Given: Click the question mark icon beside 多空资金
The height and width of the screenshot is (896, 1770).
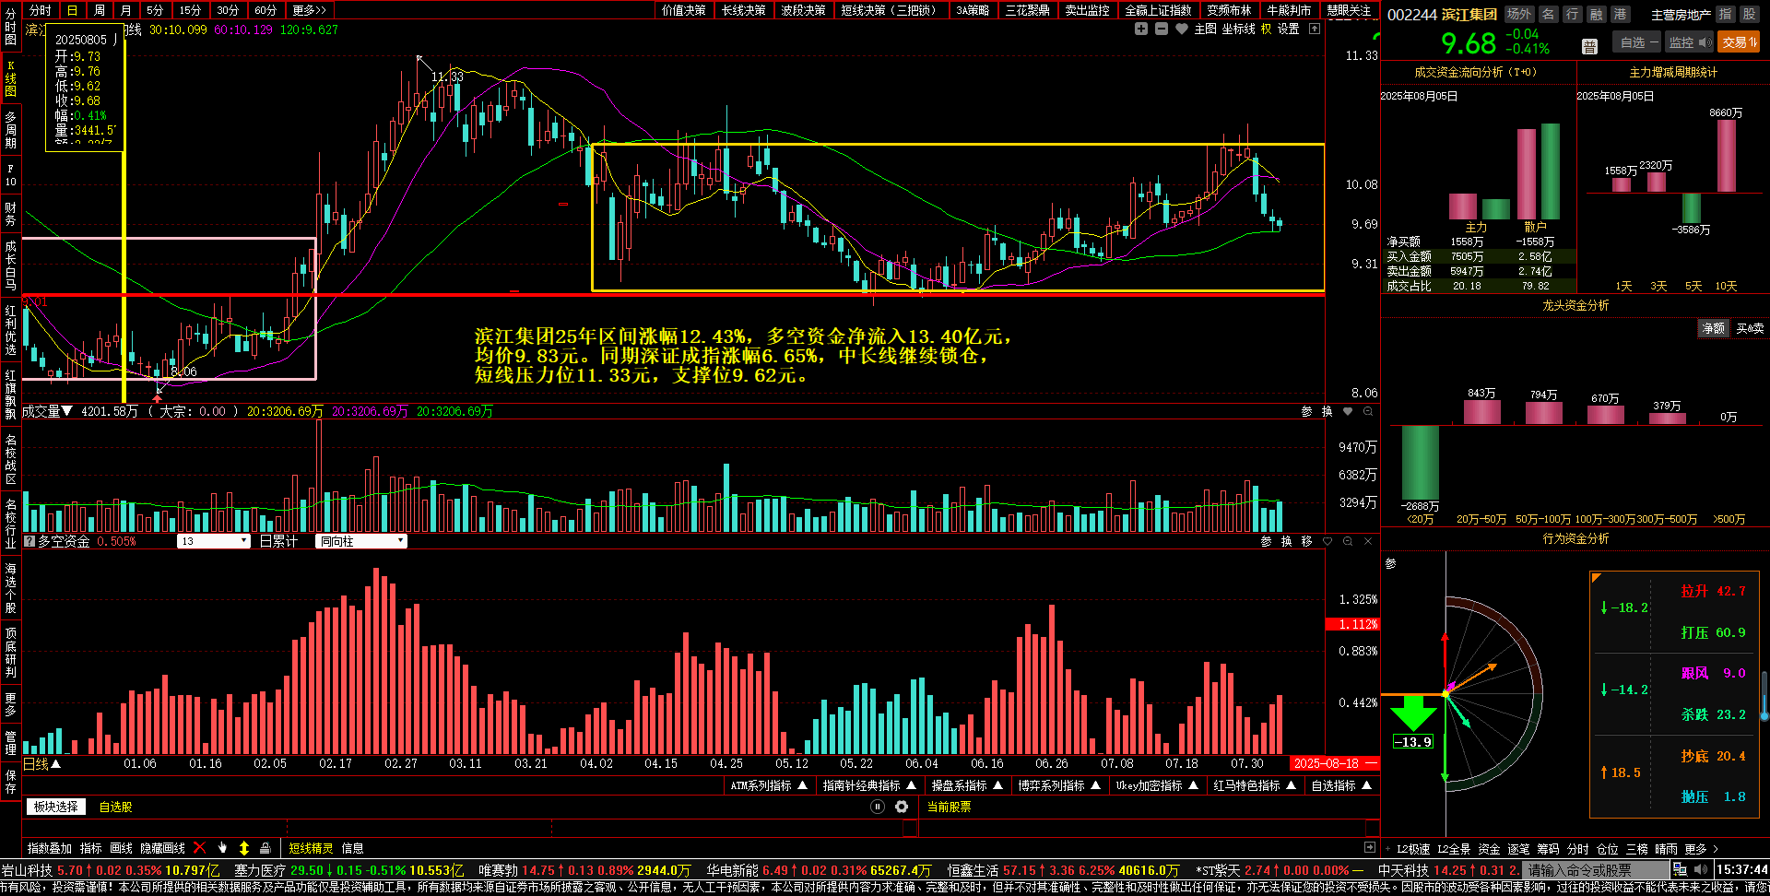Looking at the screenshot, I should pyautogui.click(x=29, y=541).
